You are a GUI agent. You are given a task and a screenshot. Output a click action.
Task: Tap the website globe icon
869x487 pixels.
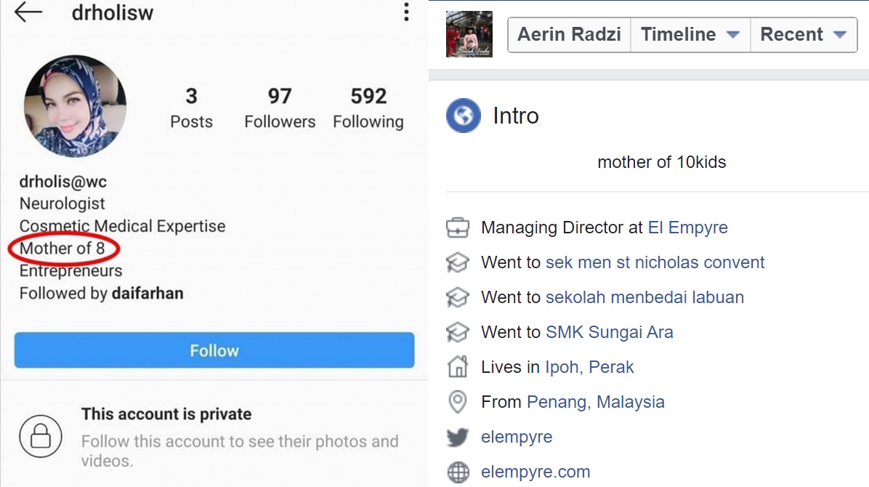[458, 472]
